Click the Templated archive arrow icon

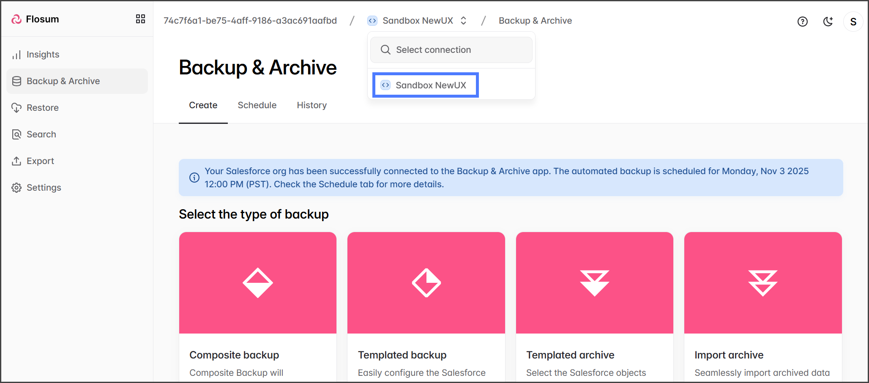point(594,283)
